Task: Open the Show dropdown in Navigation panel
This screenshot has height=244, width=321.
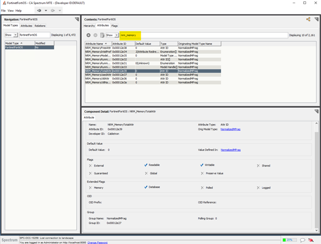Action: point(11,35)
